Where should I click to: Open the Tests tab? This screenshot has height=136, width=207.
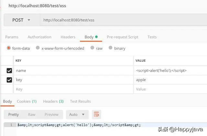[152, 37]
